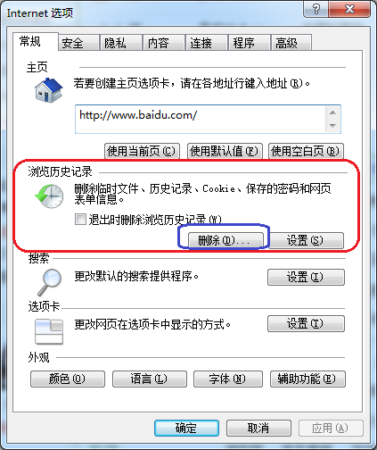Open browsing history 设置(S) button

(306, 240)
